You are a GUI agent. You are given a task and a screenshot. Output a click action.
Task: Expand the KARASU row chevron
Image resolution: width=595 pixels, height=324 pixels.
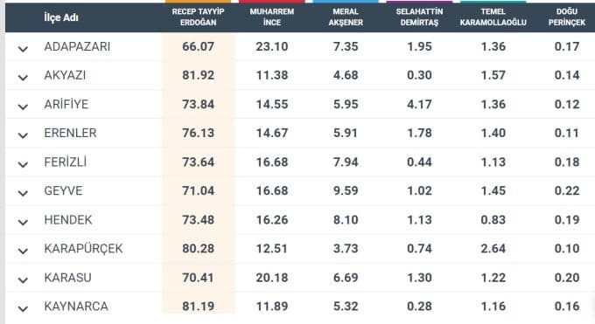point(23,280)
